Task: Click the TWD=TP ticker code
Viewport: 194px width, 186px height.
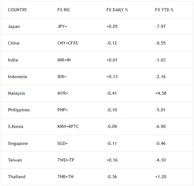Action: pos(65,160)
